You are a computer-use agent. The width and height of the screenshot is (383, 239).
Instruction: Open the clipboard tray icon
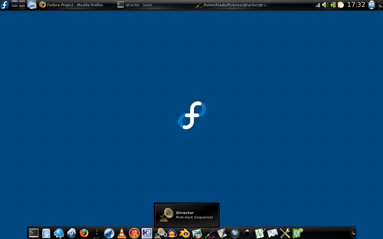(340, 5)
